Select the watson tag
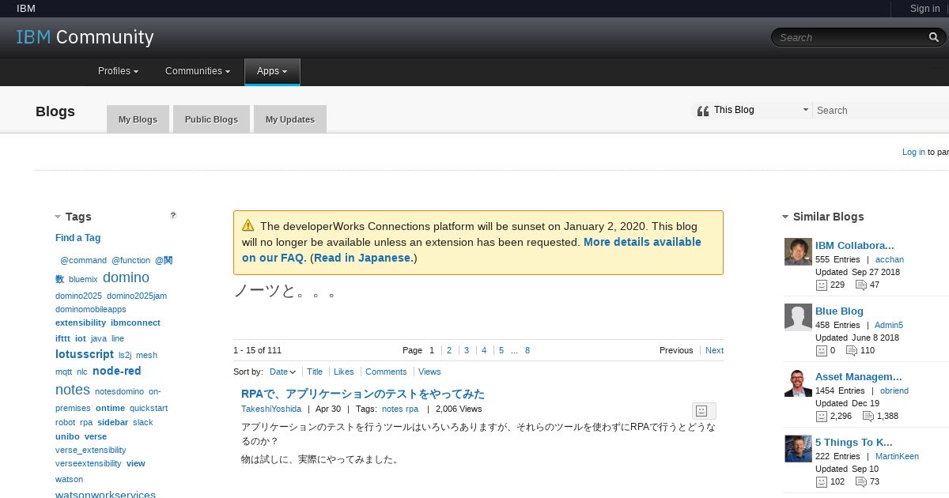The image size is (949, 498). point(69,479)
